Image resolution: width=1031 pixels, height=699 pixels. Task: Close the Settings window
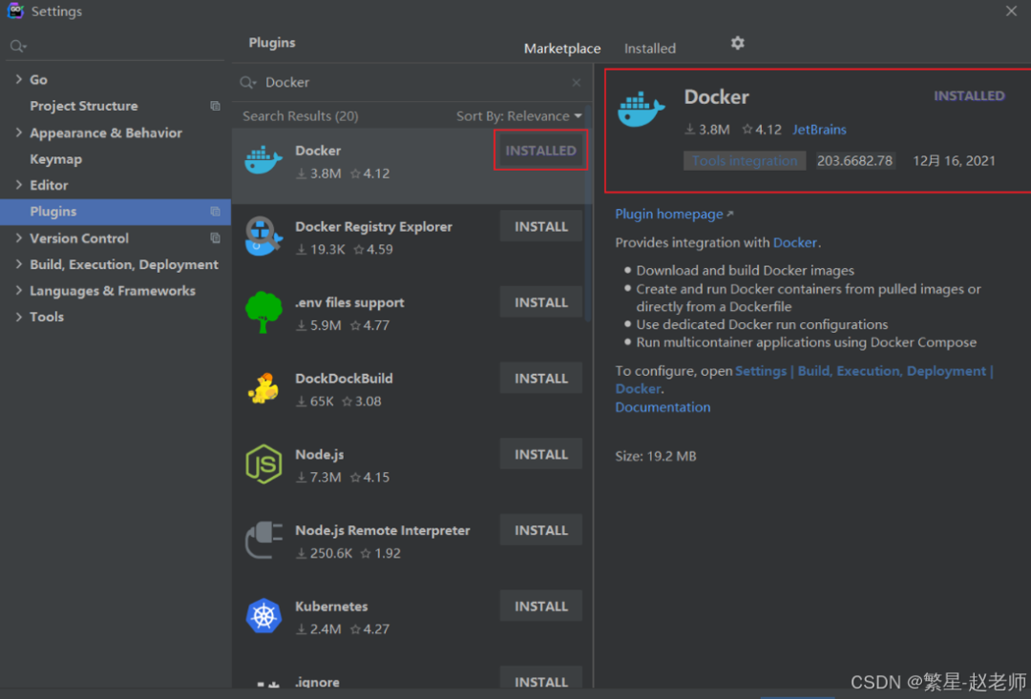point(1011,10)
